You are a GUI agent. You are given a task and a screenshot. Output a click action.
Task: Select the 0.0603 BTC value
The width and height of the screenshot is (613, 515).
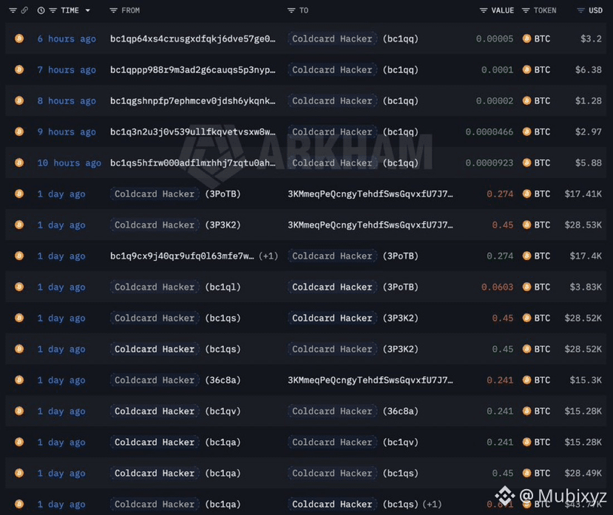(498, 287)
